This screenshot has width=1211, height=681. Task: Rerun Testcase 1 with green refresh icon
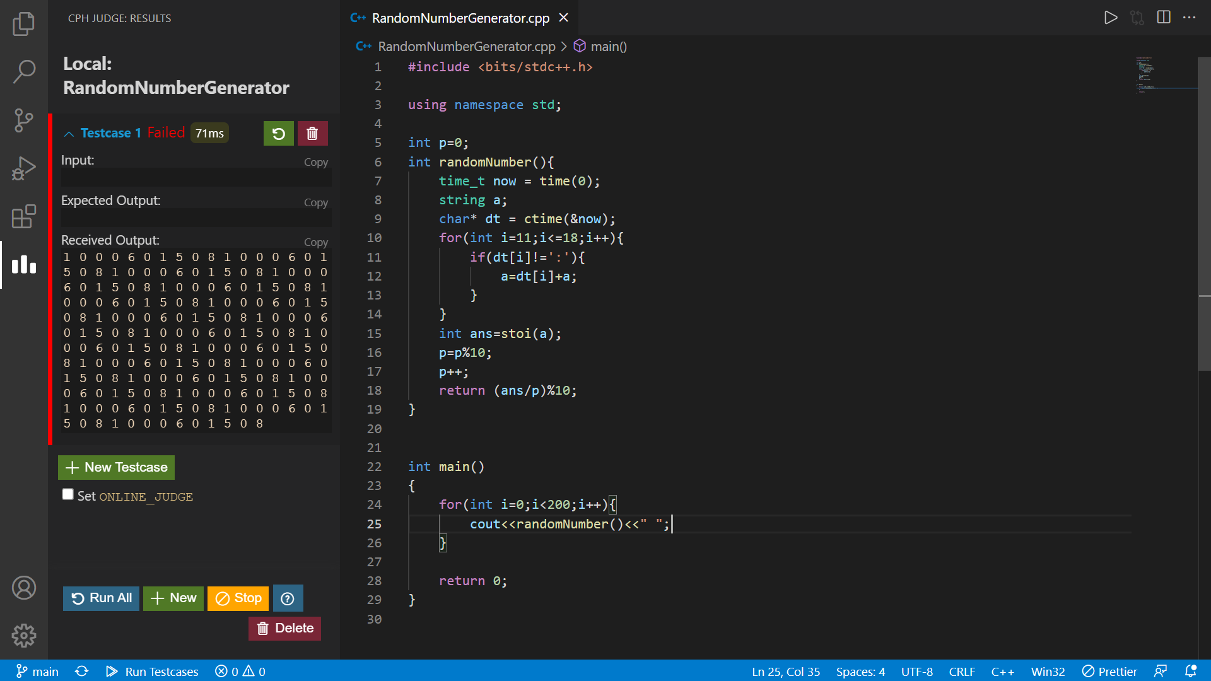[x=278, y=134]
